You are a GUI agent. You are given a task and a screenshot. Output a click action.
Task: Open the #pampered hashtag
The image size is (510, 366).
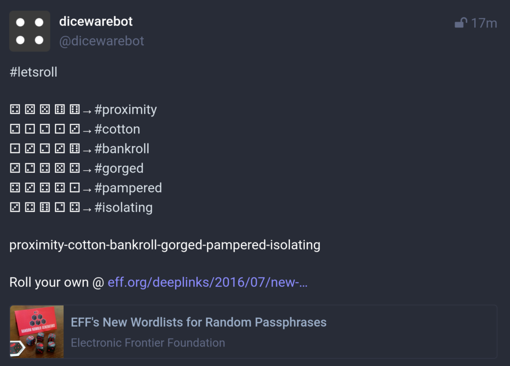(x=128, y=188)
